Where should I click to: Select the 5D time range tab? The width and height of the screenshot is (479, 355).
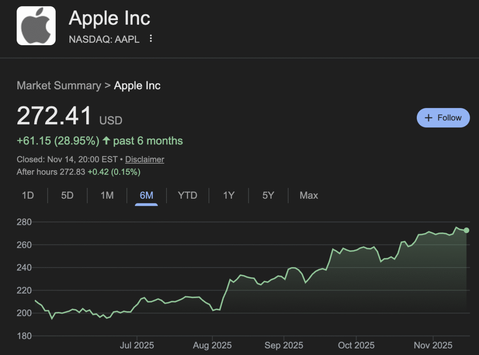(x=67, y=196)
